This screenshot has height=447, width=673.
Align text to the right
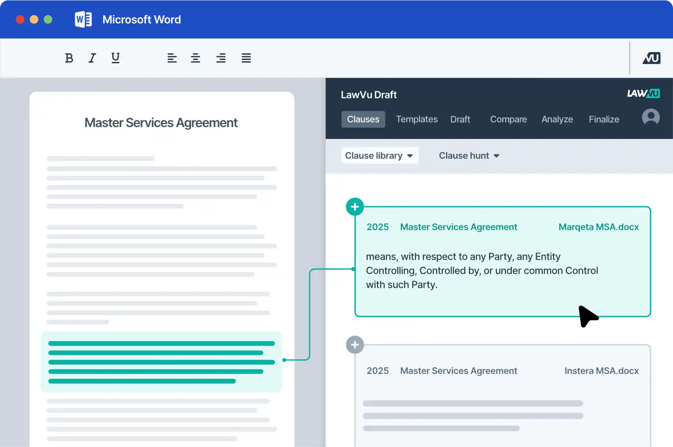pyautogui.click(x=221, y=58)
